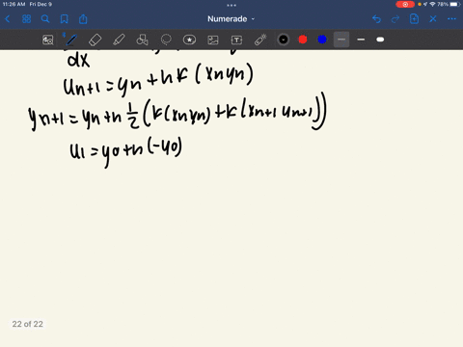Select the zoom window tool
The width and height of the screenshot is (463, 347).
pyautogui.click(x=48, y=40)
